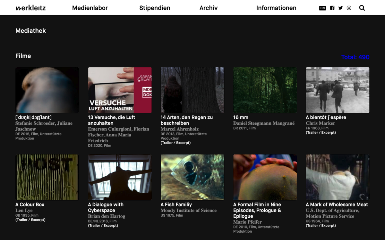385x240 pixels.
Task: Open the A Colour Box thumbnail
Action: point(47,177)
